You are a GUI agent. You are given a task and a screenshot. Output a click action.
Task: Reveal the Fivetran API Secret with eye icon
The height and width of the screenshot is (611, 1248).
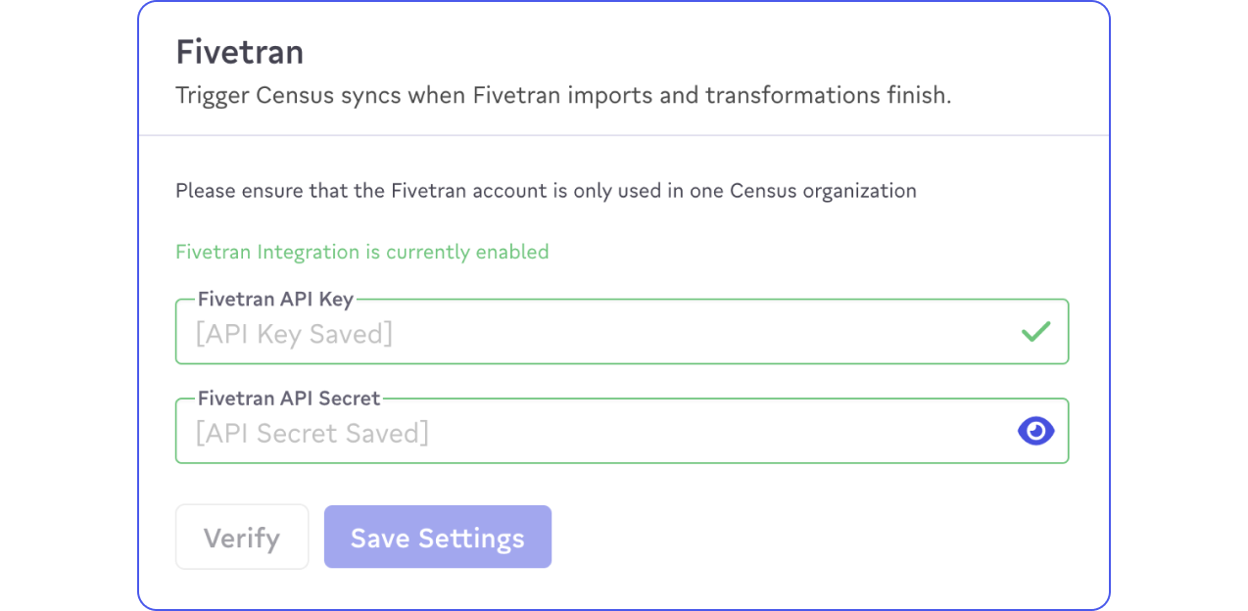point(1035,431)
